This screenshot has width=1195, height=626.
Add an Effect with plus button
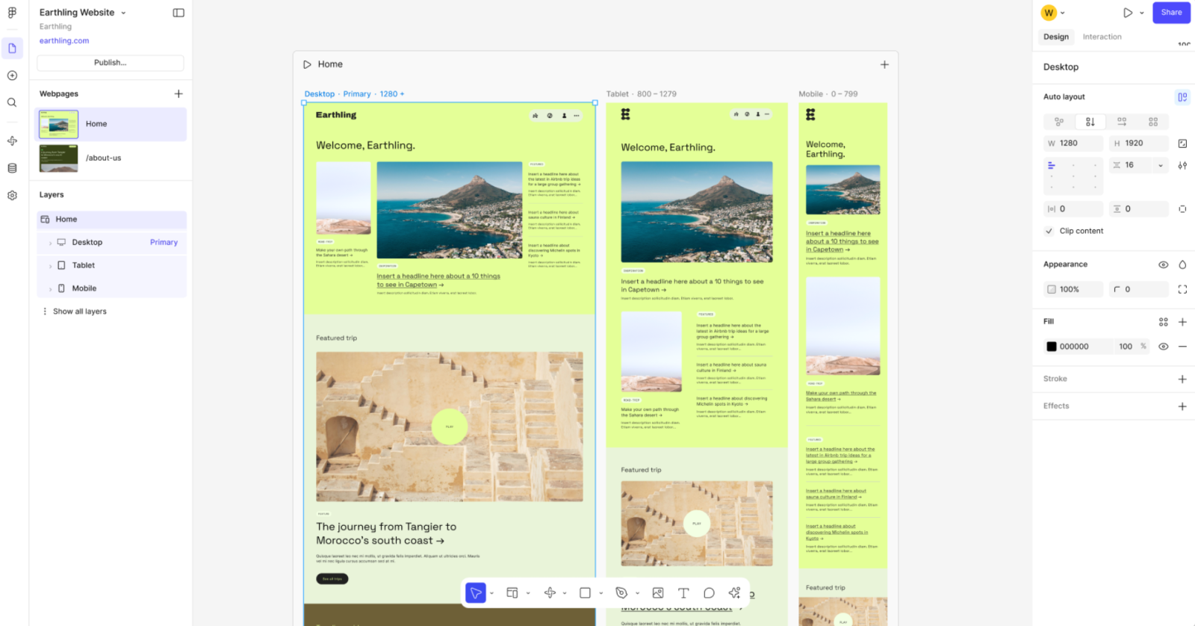pyautogui.click(x=1182, y=406)
